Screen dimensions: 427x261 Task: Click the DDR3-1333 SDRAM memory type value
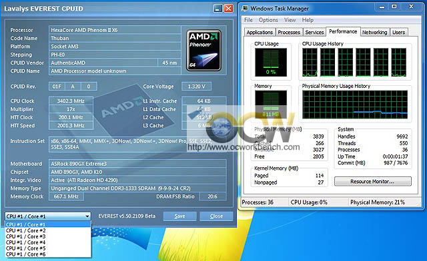(137, 188)
